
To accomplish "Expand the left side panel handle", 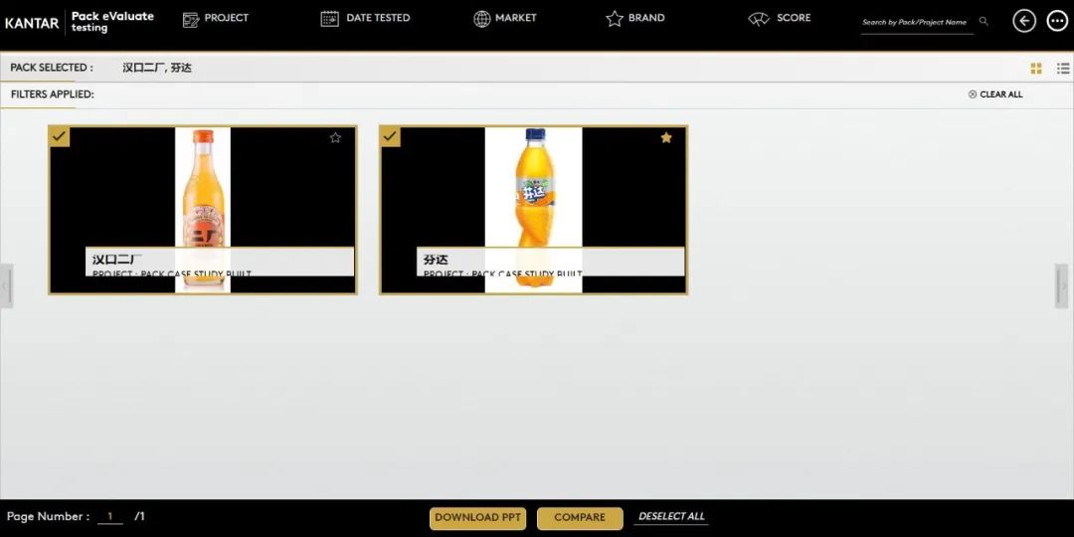I will pos(6,285).
